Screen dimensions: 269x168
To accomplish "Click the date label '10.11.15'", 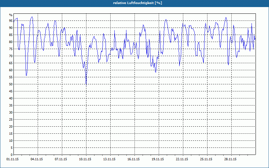I will point(85,159).
